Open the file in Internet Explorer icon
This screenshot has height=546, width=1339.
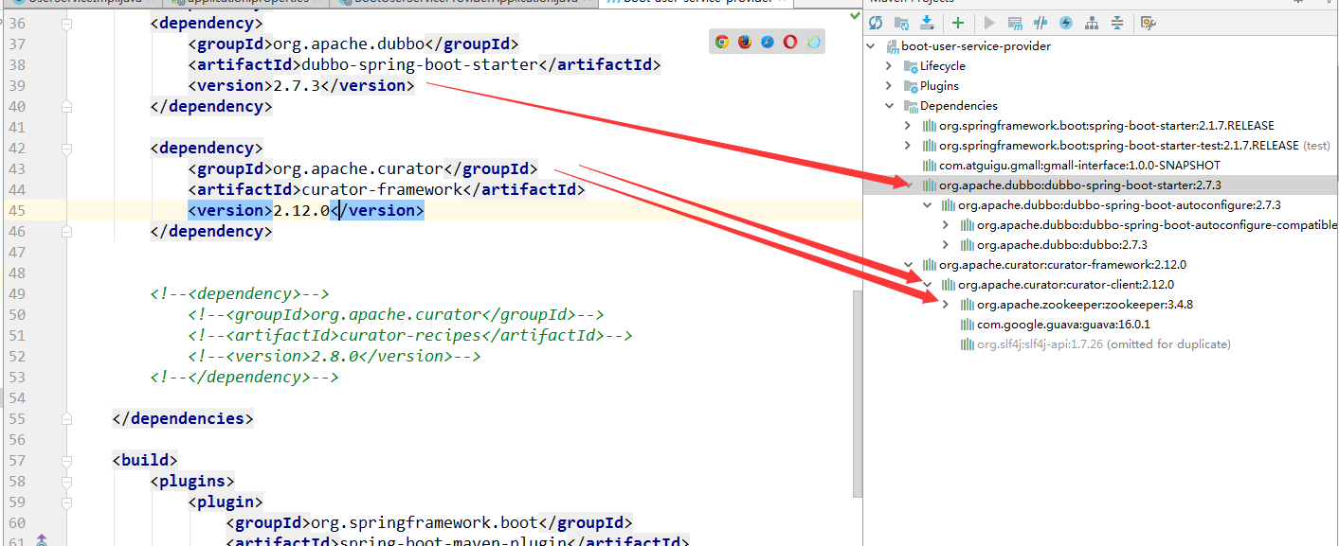tap(813, 42)
